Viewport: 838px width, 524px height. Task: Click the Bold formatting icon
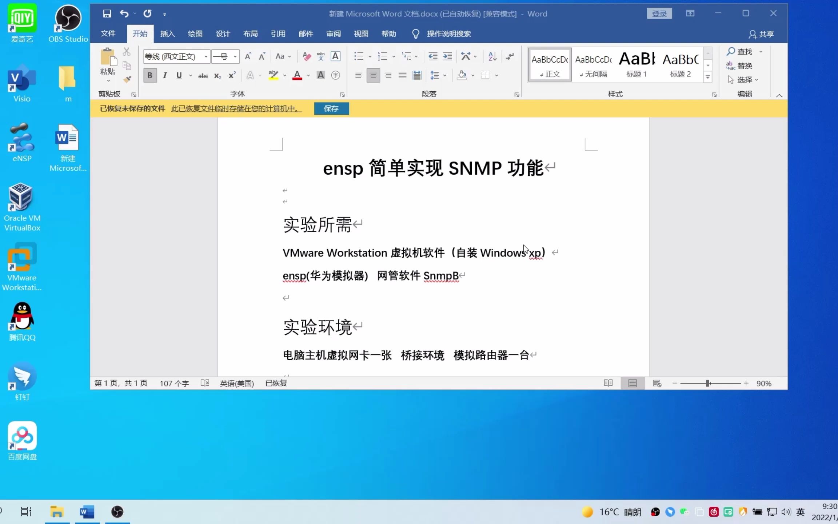pos(149,75)
